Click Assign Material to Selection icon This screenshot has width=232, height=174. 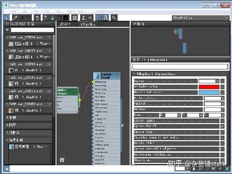[x=28, y=18]
